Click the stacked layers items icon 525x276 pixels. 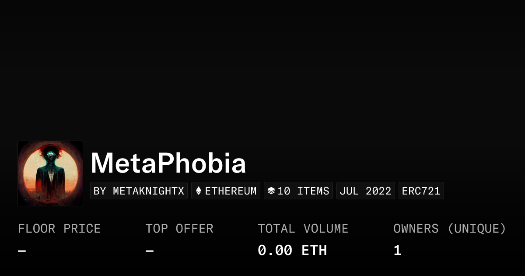[271, 191]
